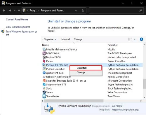The height and width of the screenshot is (115, 146).
Task: Select the TeamViewer program name
Action: tap(53, 96)
